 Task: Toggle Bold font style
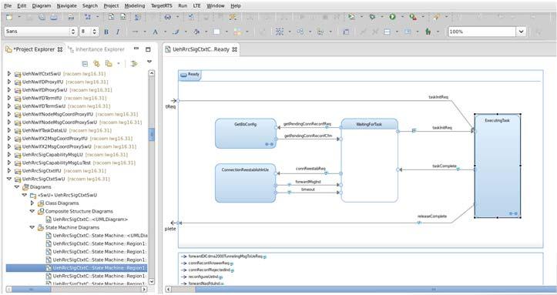tap(106, 32)
